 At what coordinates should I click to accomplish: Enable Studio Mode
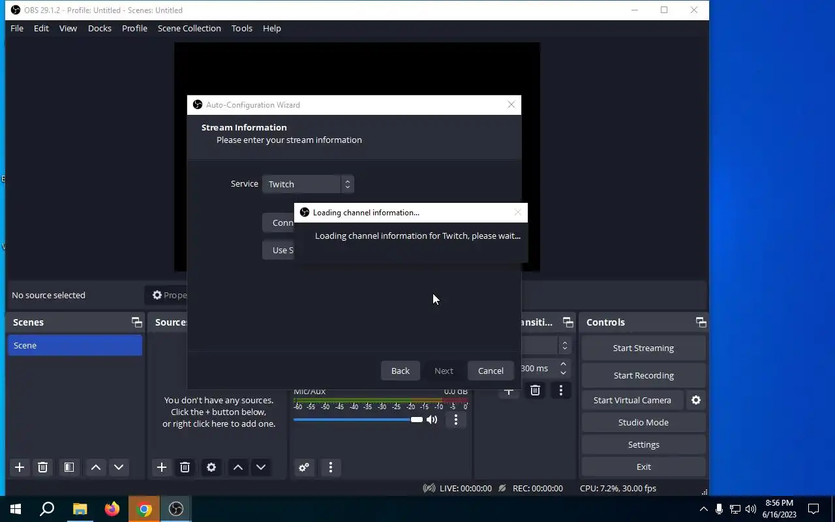pyautogui.click(x=643, y=422)
